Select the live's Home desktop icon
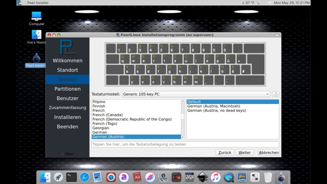The image size is (327, 184). click(x=36, y=37)
